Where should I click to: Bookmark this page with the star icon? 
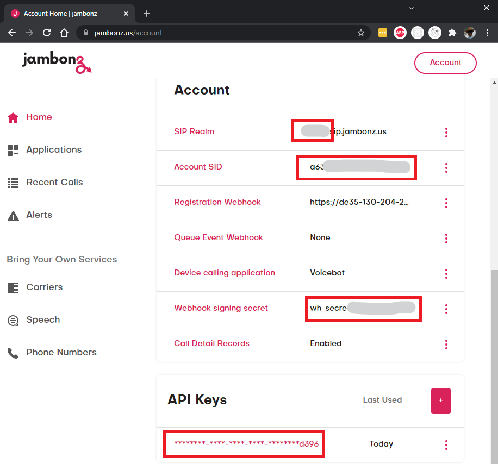360,33
